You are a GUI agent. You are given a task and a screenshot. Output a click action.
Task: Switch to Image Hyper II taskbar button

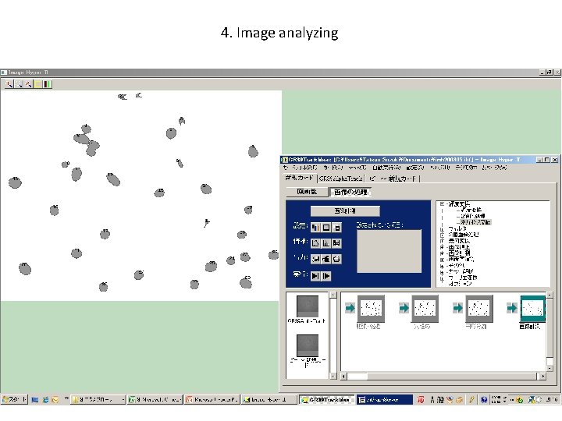pyautogui.click(x=269, y=399)
